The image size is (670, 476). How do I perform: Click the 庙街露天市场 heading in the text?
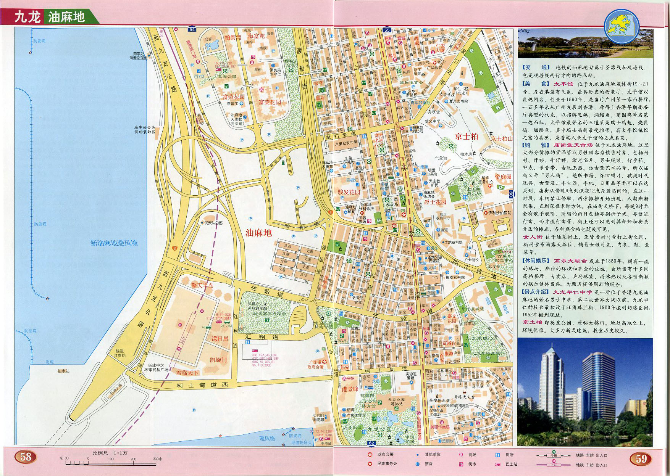click(573, 145)
